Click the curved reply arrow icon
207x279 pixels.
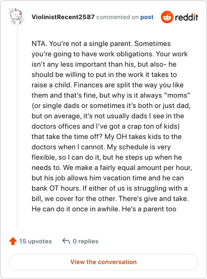coord(66,241)
